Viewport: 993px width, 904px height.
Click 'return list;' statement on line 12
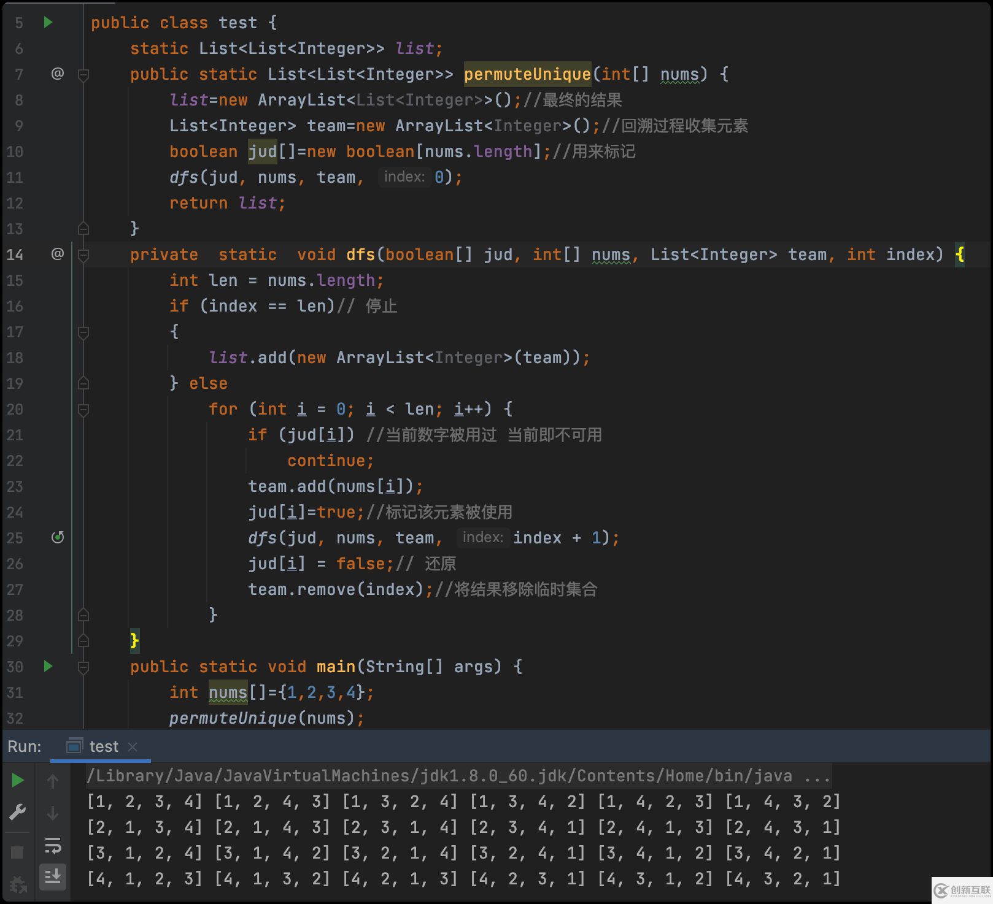pyautogui.click(x=228, y=203)
